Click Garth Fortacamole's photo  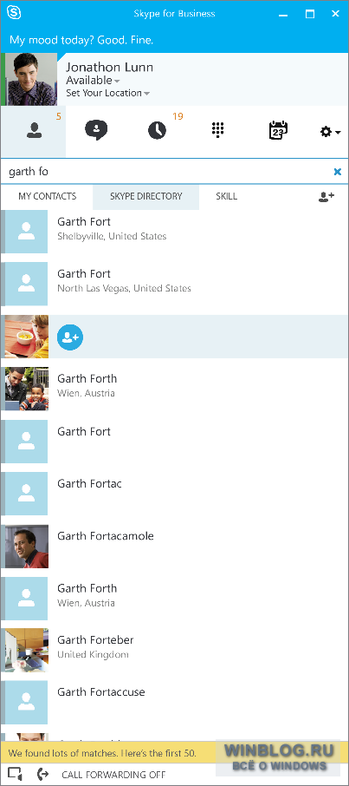pyautogui.click(x=27, y=546)
